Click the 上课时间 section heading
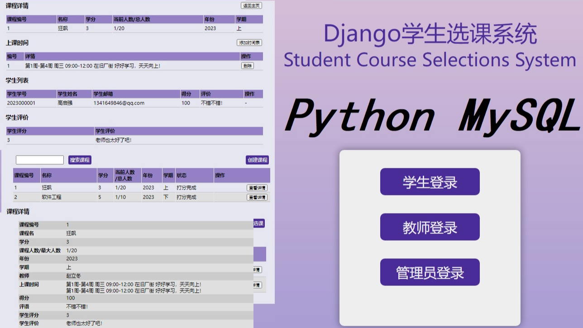 17,43
